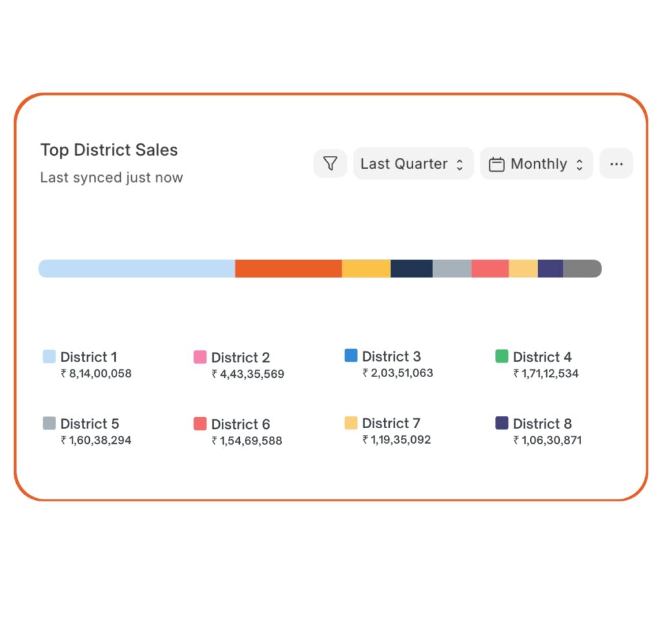The image size is (662, 619).
Task: Click the District 1 legend swatch
Action: click(x=48, y=356)
